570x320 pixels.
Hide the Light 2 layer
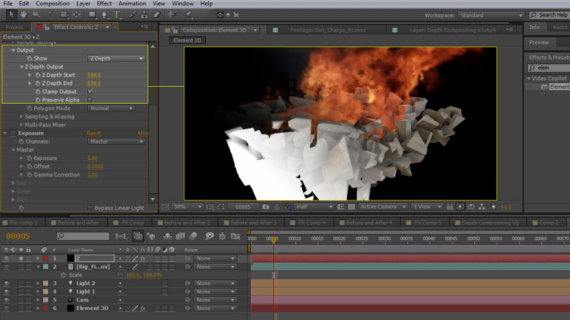[6, 283]
